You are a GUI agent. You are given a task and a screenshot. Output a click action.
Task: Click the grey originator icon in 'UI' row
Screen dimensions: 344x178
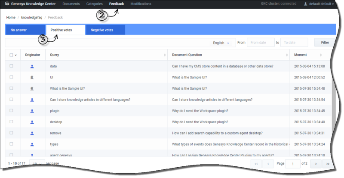click(32, 77)
